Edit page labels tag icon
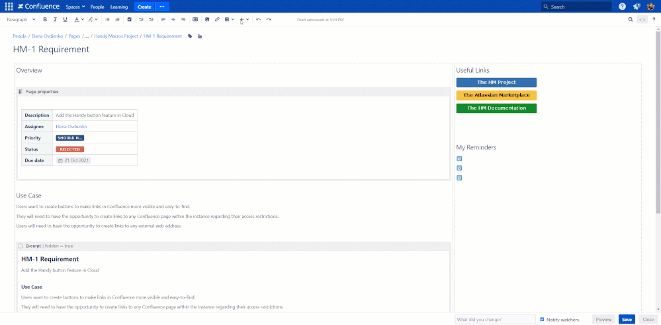The height and width of the screenshot is (325, 661). coord(190,36)
